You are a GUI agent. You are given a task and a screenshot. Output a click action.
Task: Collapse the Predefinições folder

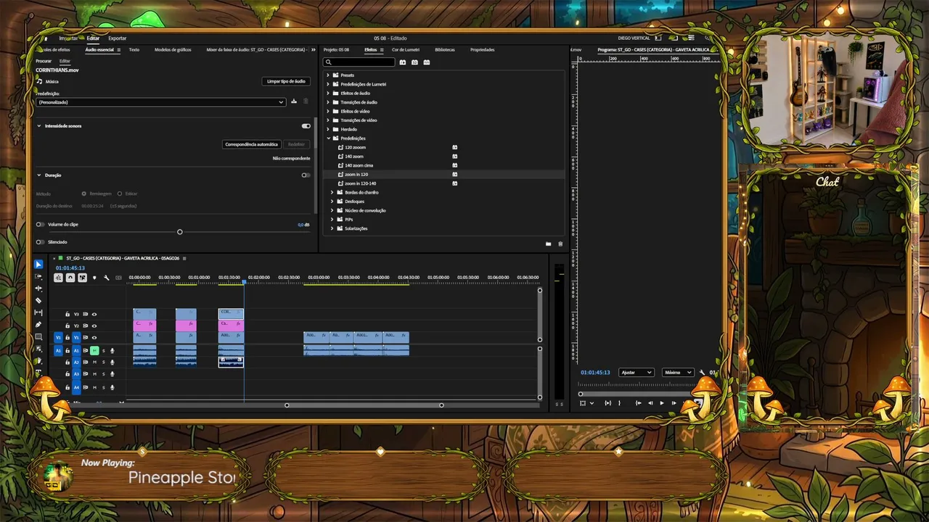(328, 138)
